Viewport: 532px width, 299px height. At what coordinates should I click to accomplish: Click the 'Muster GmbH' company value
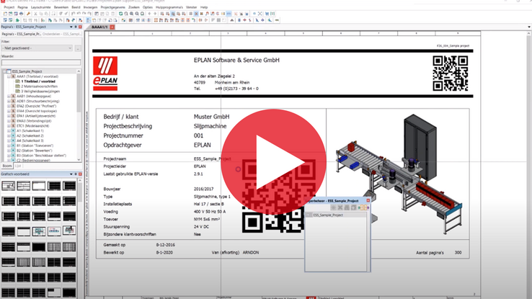pyautogui.click(x=211, y=117)
